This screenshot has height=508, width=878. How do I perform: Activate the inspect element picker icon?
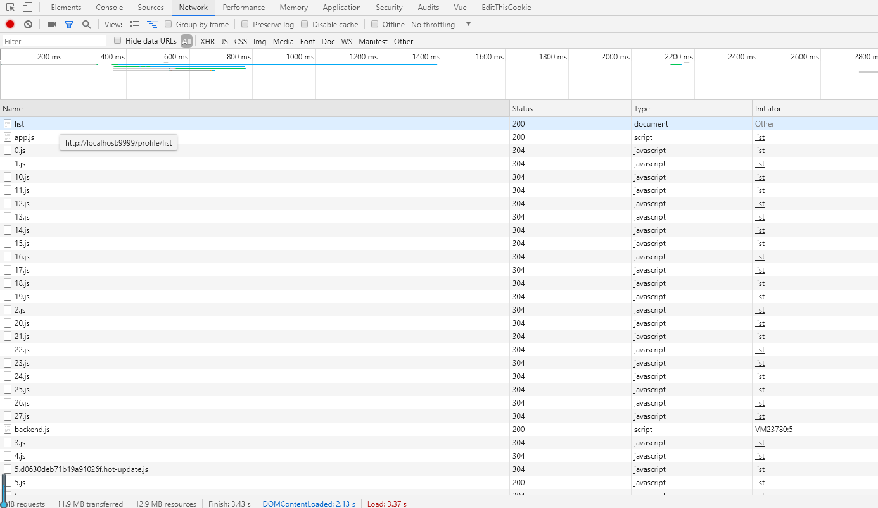tap(11, 8)
